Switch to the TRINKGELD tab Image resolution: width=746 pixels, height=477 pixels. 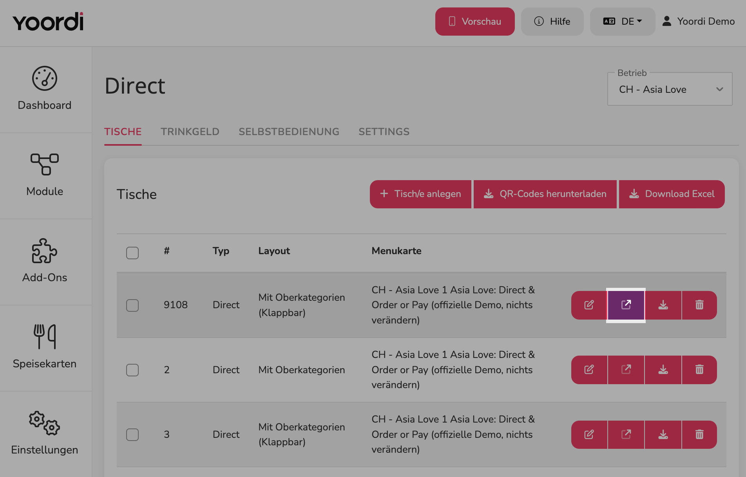click(x=190, y=132)
